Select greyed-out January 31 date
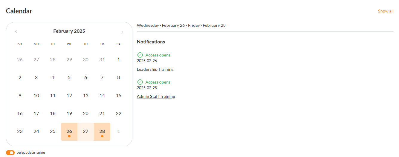This screenshot has width=399, height=157. pyautogui.click(x=102, y=60)
